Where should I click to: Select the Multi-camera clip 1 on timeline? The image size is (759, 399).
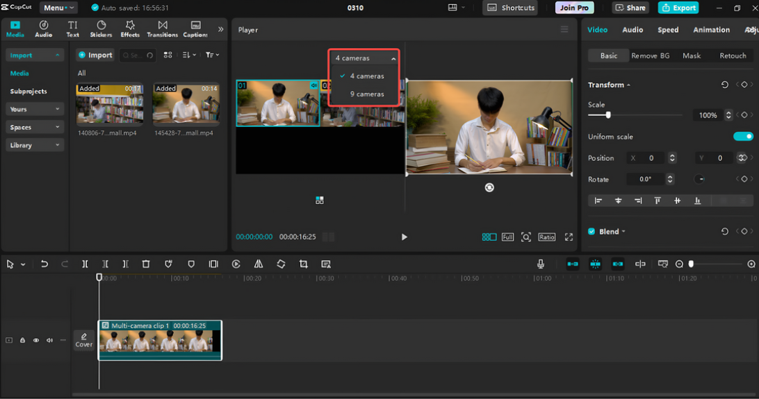pyautogui.click(x=160, y=340)
